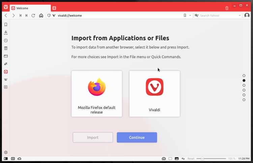Toggle the side panel visibility

(6, 159)
